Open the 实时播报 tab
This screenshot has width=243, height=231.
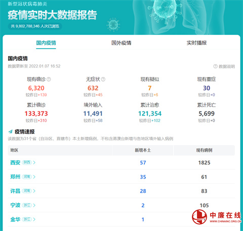click(x=196, y=43)
